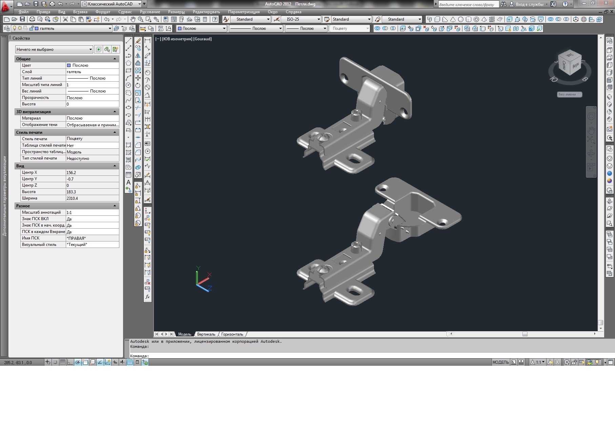Image resolution: width=615 pixels, height=422 pixels.
Task: Select the Rotate modify tool
Action: pyautogui.click(x=138, y=85)
